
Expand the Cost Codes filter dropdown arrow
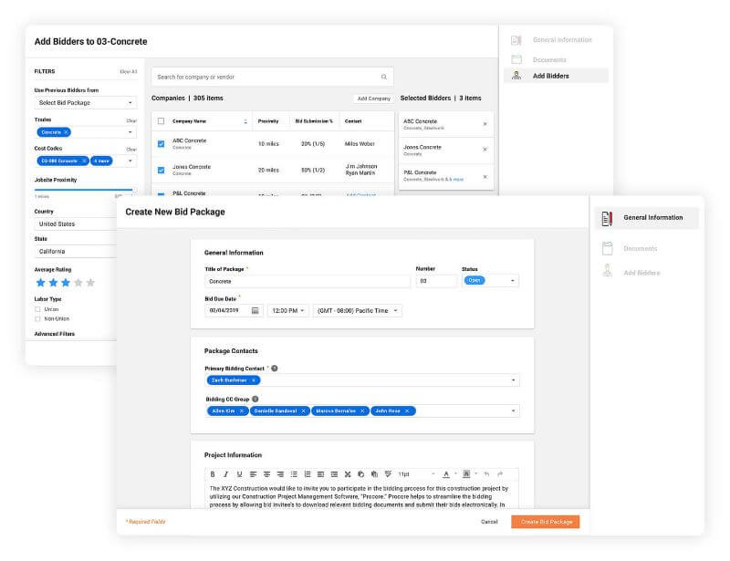[x=130, y=161]
